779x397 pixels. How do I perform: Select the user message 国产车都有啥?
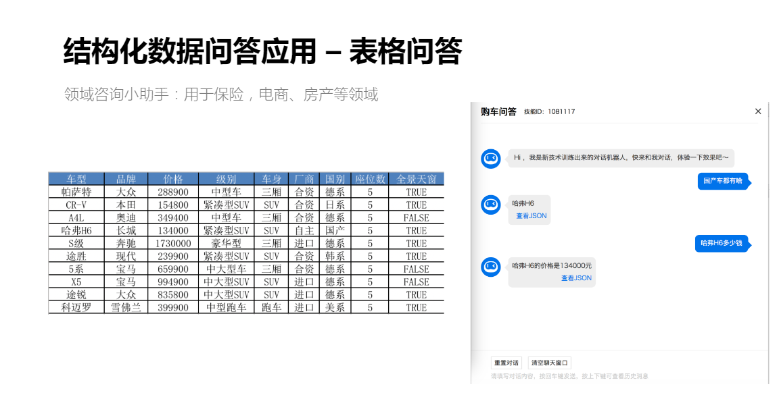[x=723, y=181]
